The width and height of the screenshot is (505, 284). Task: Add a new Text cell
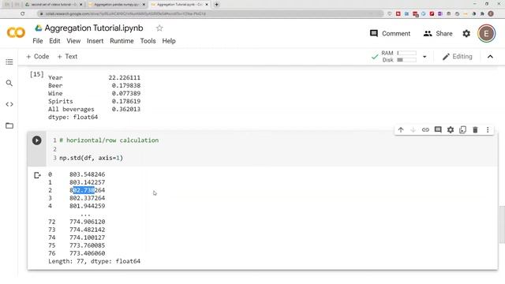tap(67, 56)
